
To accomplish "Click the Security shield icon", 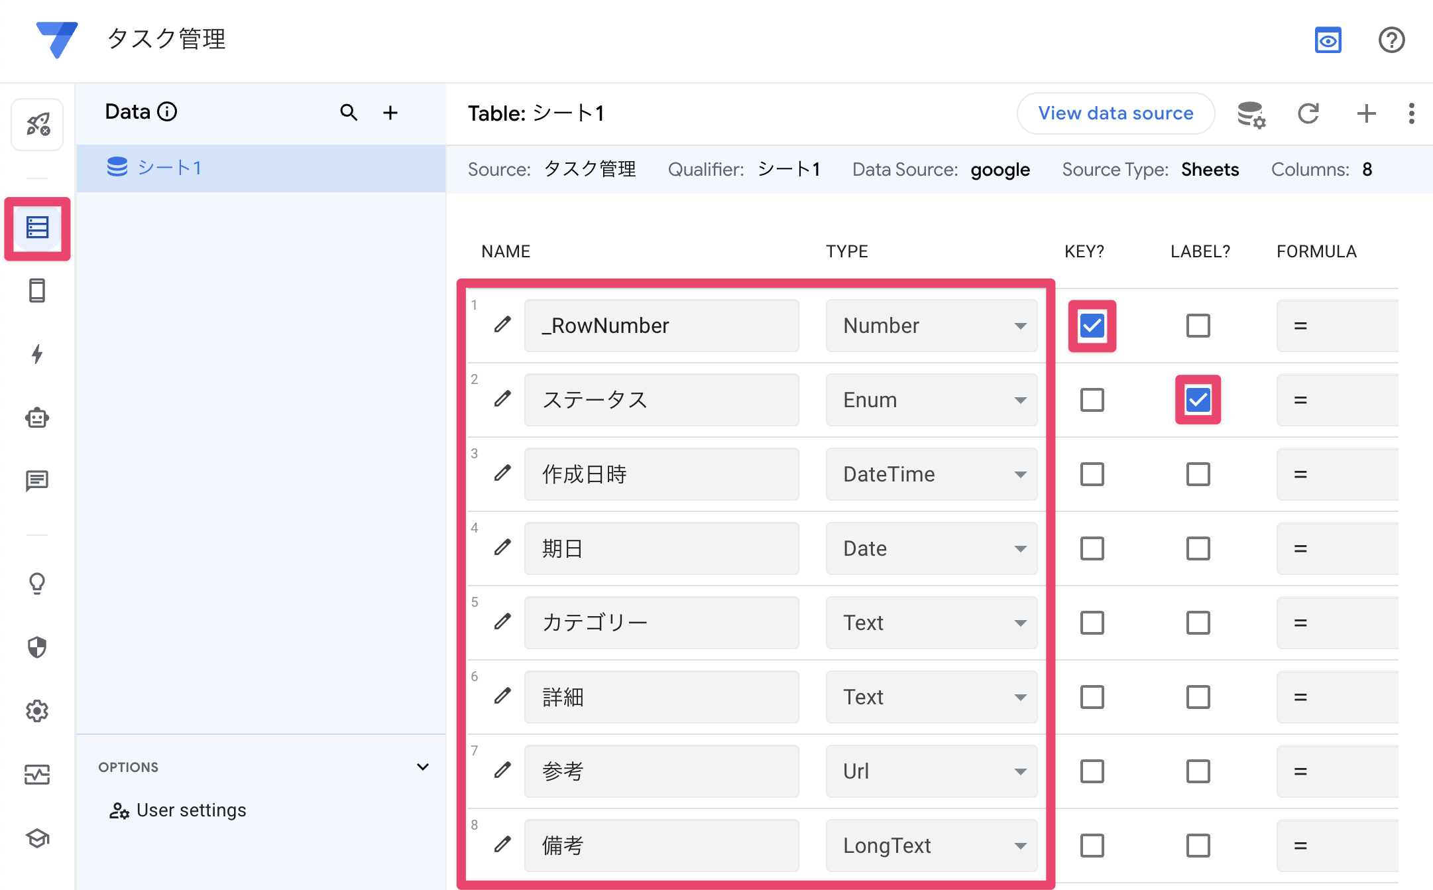I will (x=37, y=647).
